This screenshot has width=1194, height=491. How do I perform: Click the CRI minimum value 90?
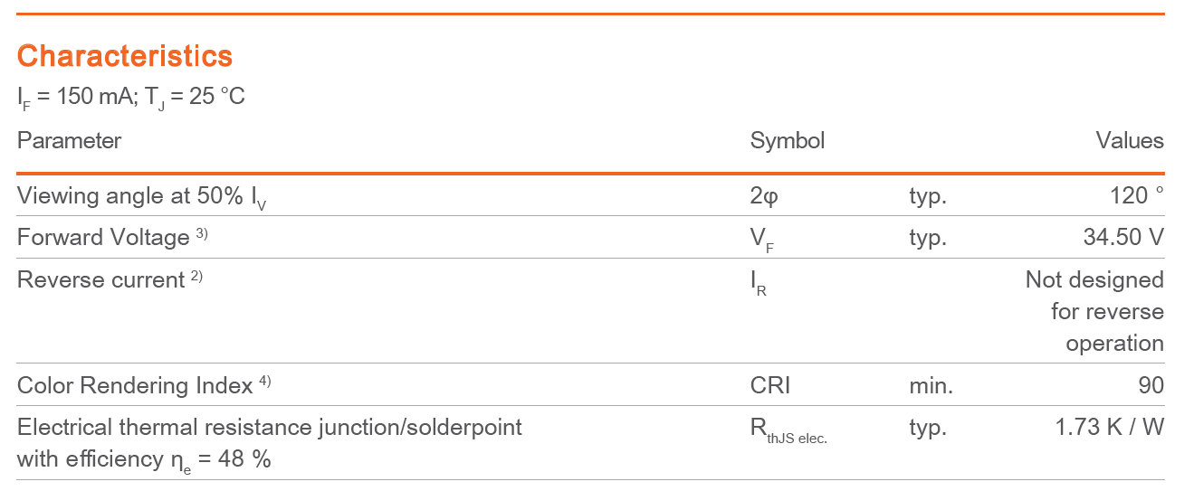(x=1151, y=385)
